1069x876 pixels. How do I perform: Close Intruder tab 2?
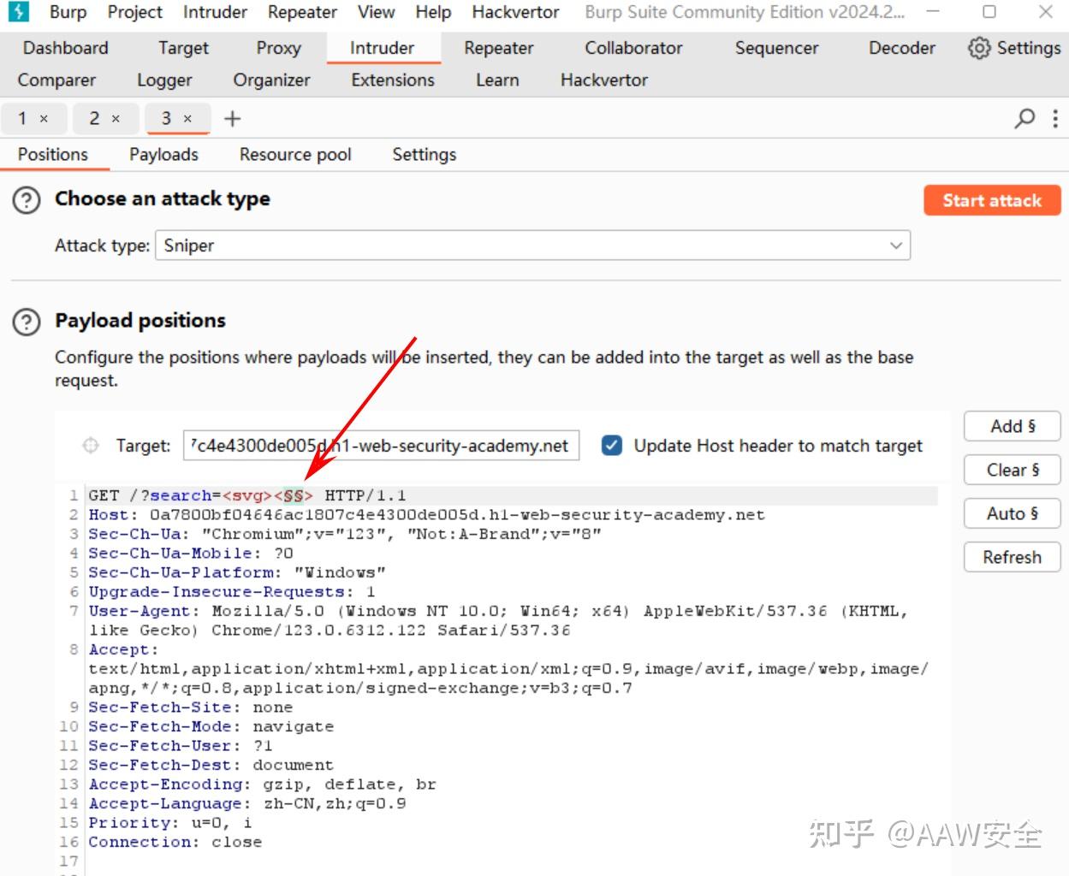coord(116,119)
